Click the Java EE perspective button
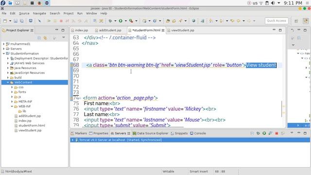Viewport: 311px width, 175px height. (306, 21)
